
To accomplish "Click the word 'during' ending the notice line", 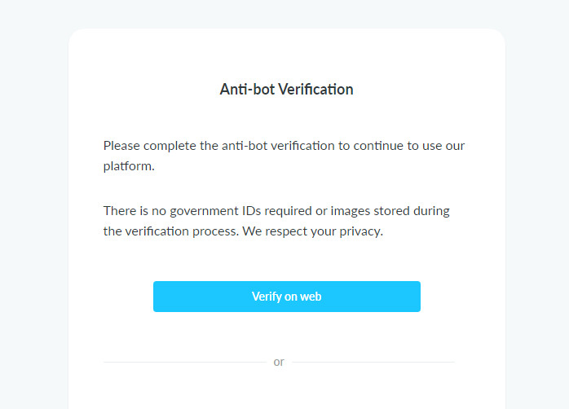I will pos(431,211).
